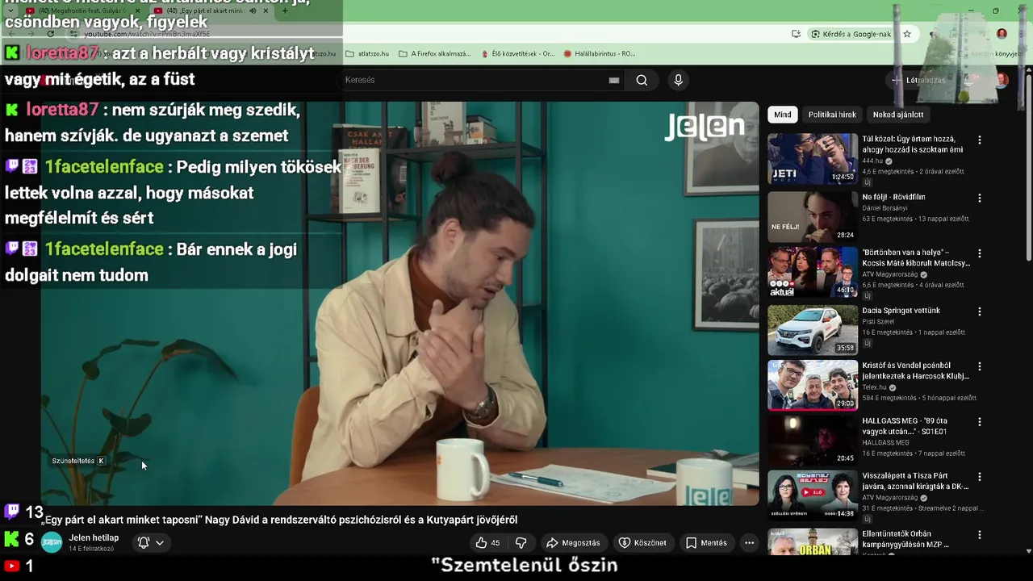Open options menu for the 'HALLGASS MEG' video

980,422
